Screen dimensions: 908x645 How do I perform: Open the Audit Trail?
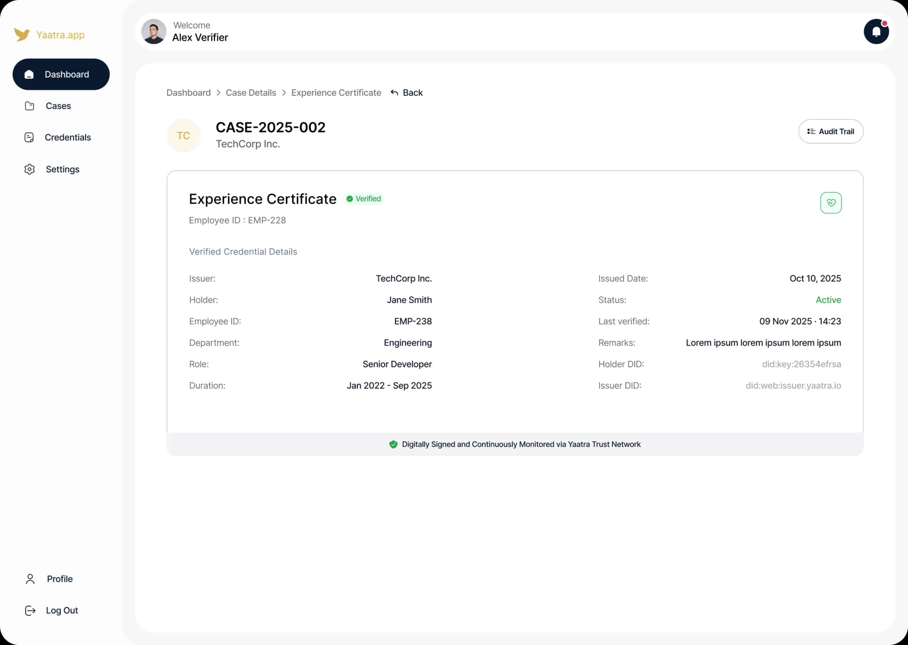pos(831,132)
